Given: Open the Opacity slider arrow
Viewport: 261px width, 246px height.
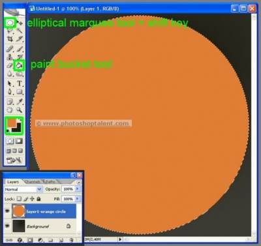Looking at the screenshot, I should click(78, 189).
